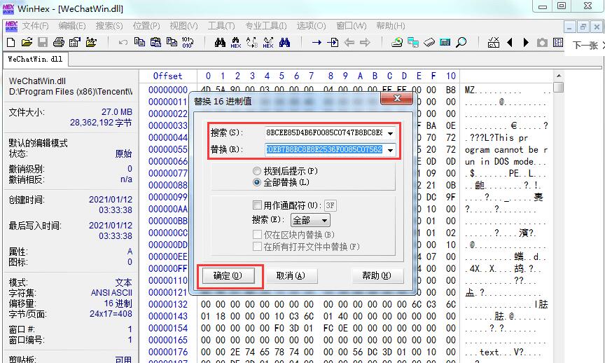Expand the 替换(R) hex value dropdown

point(389,149)
